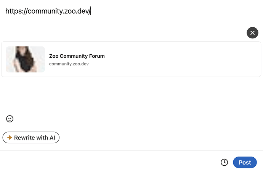Click the Rewrite with AI button
The image size is (263, 171).
click(x=31, y=138)
